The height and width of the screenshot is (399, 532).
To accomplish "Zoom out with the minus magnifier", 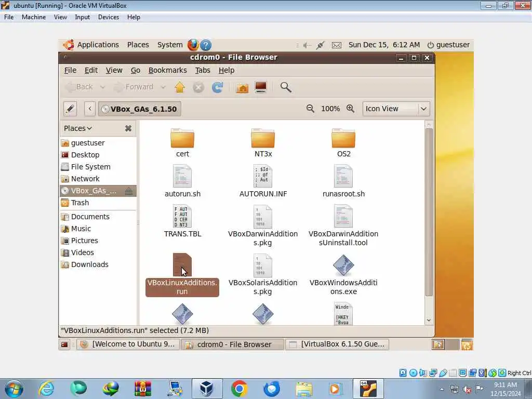I will point(310,109).
